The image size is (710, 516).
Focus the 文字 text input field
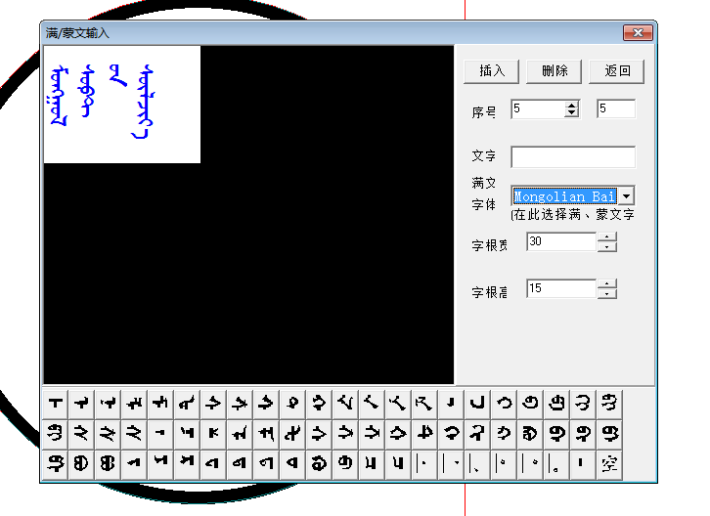[x=572, y=157]
